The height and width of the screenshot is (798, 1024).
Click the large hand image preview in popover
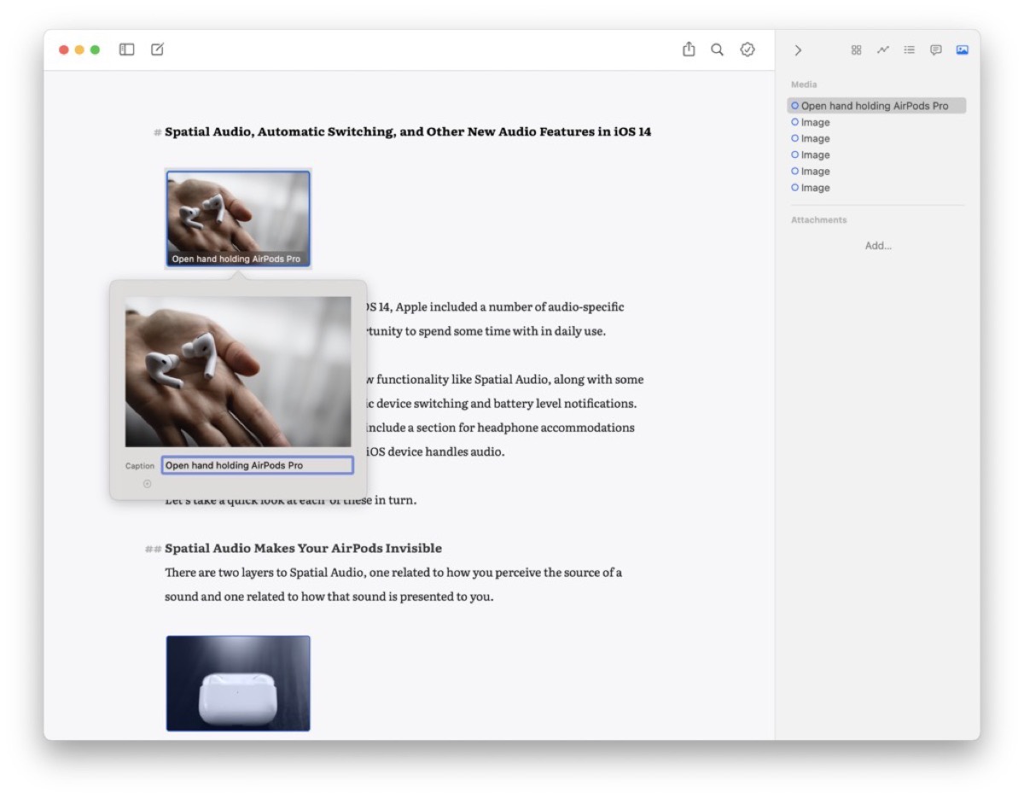coord(238,371)
